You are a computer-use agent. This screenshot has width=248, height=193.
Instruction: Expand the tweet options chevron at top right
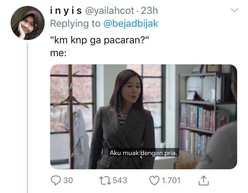(x=234, y=10)
